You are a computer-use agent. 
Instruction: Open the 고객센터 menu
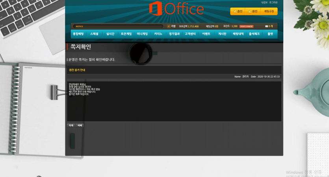point(190,34)
